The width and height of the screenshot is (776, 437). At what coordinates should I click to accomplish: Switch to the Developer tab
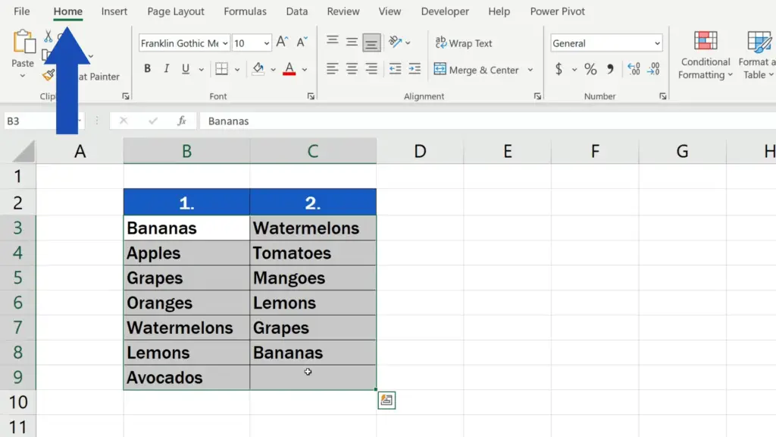(444, 11)
